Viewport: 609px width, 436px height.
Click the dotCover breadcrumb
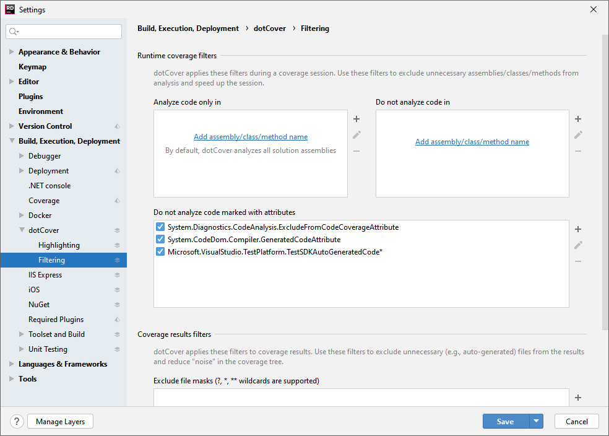click(x=270, y=28)
